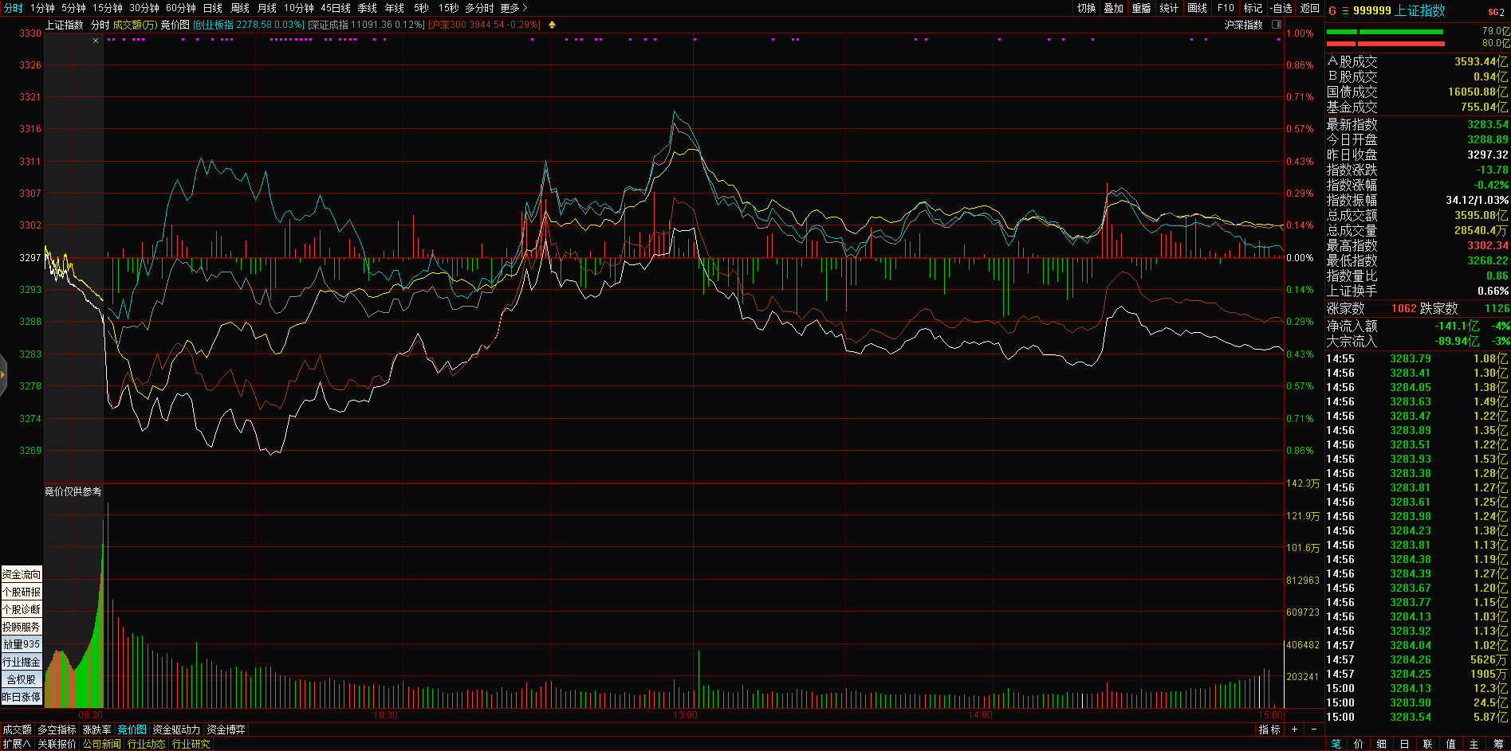Open the 画线 drawing tool
The width and height of the screenshot is (1511, 751).
click(x=1197, y=8)
